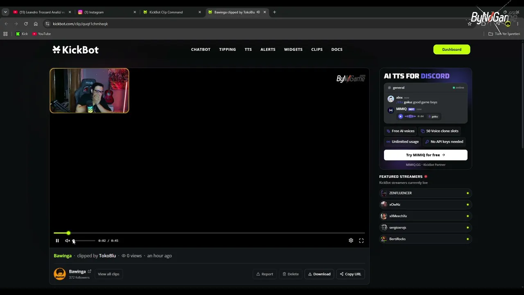
Task: Reload the current page
Action: coord(26,24)
